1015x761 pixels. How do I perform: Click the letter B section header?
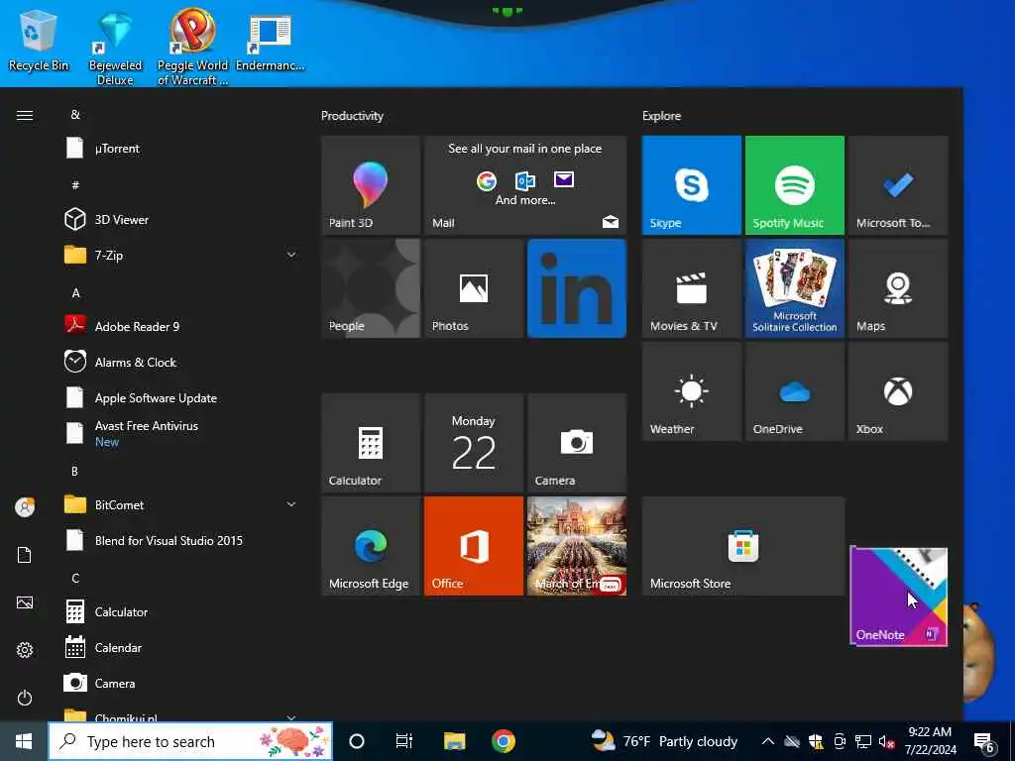coord(75,471)
